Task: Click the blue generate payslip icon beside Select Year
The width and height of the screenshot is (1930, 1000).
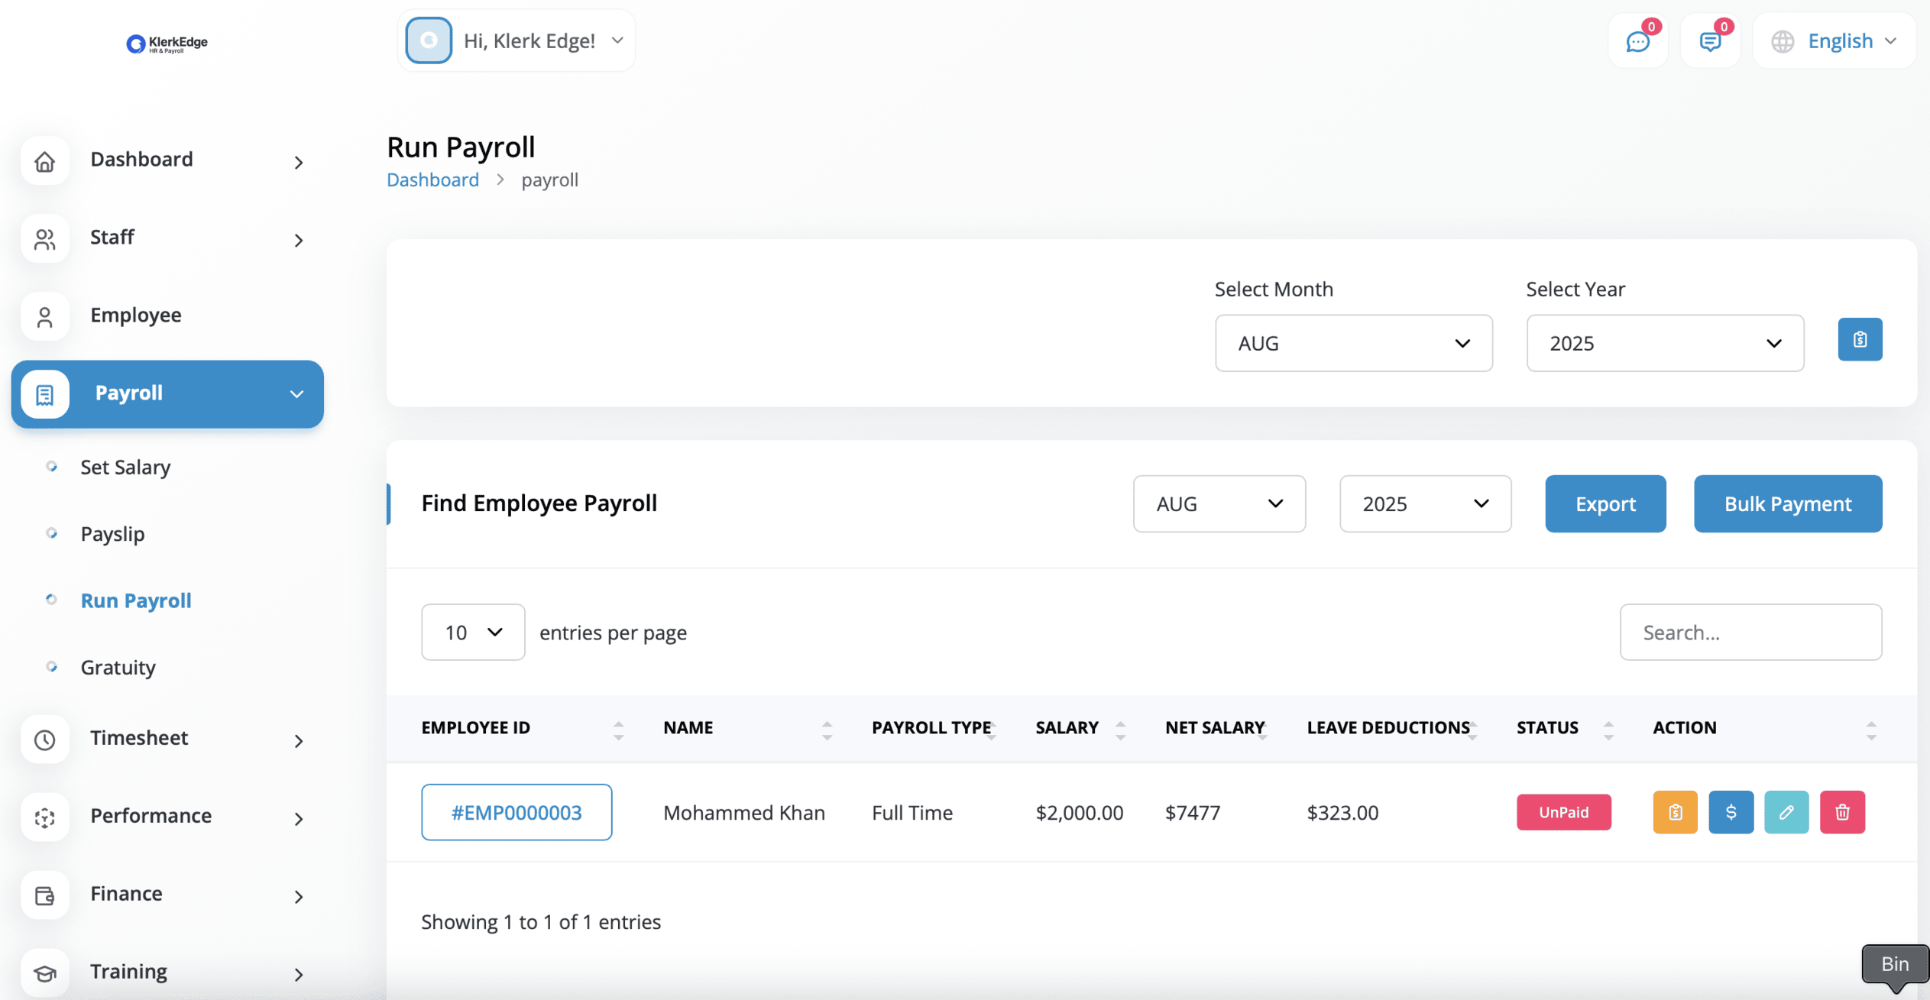Action: (x=1859, y=339)
